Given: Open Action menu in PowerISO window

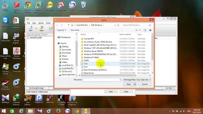Looking at the screenshot, I should (41, 23).
